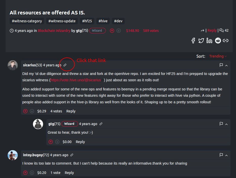Flag the sicarius comment
Screen dimensions: 236x178
click(x=221, y=65)
